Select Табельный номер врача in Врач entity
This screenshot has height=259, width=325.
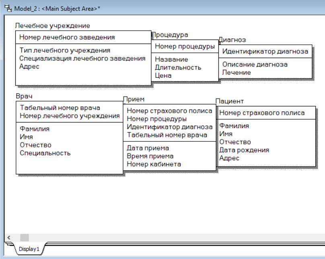pos(60,108)
